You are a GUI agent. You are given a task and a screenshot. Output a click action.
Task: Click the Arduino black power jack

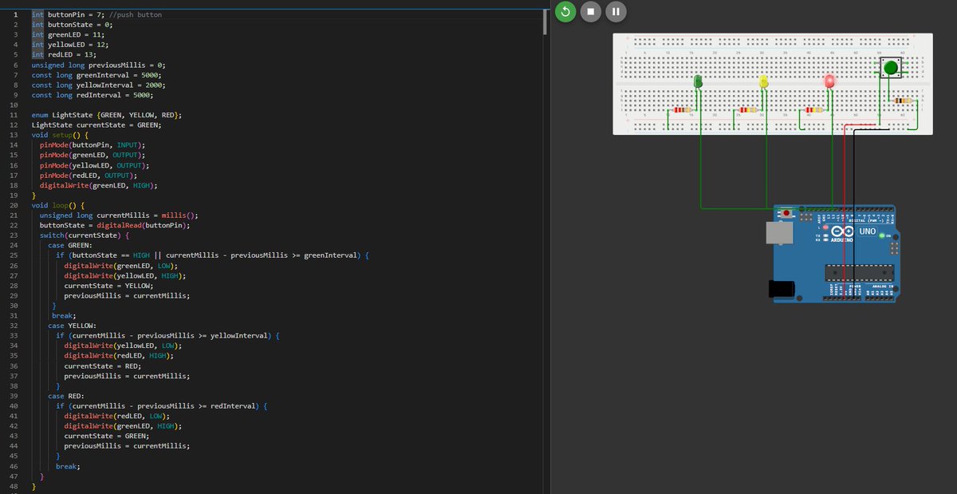click(783, 289)
